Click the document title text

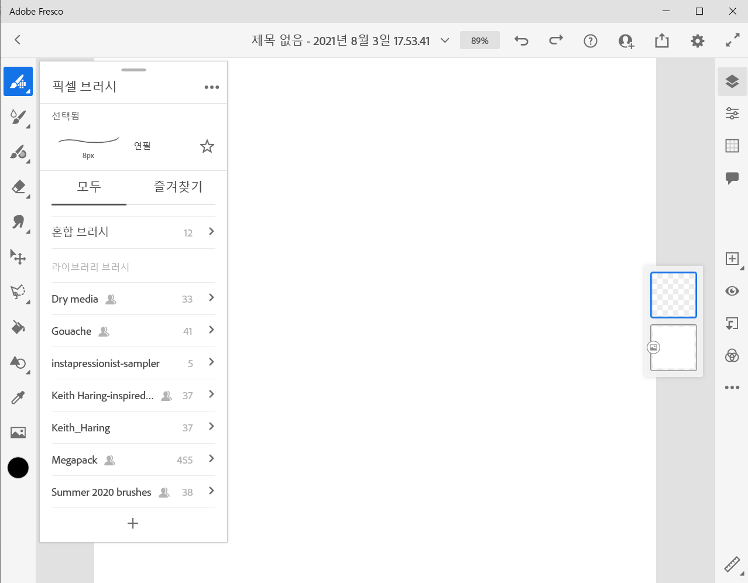pos(341,40)
